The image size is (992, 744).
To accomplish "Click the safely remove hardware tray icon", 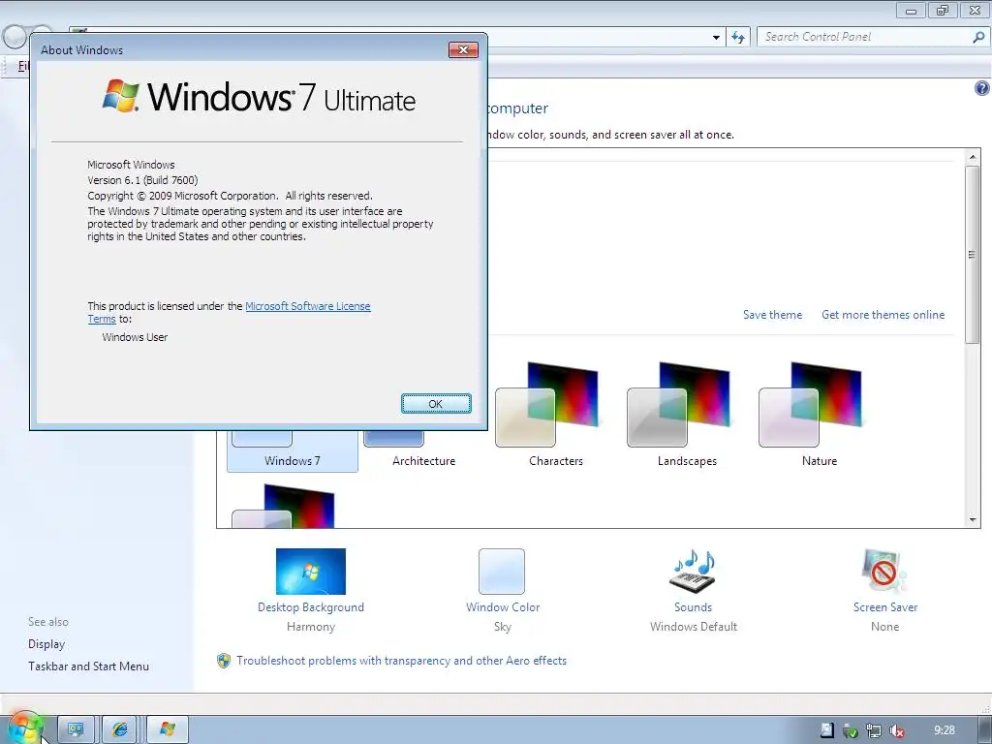I will pos(850,730).
